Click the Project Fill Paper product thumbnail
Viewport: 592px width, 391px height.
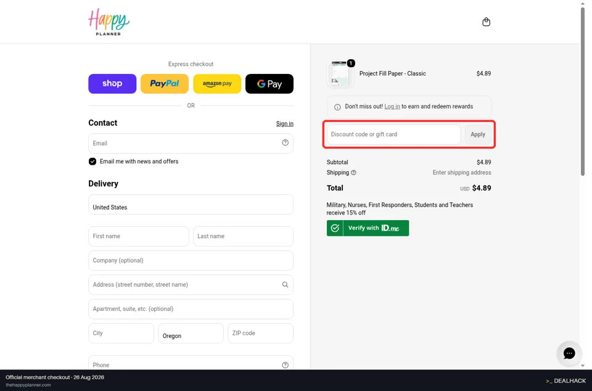[340, 73]
